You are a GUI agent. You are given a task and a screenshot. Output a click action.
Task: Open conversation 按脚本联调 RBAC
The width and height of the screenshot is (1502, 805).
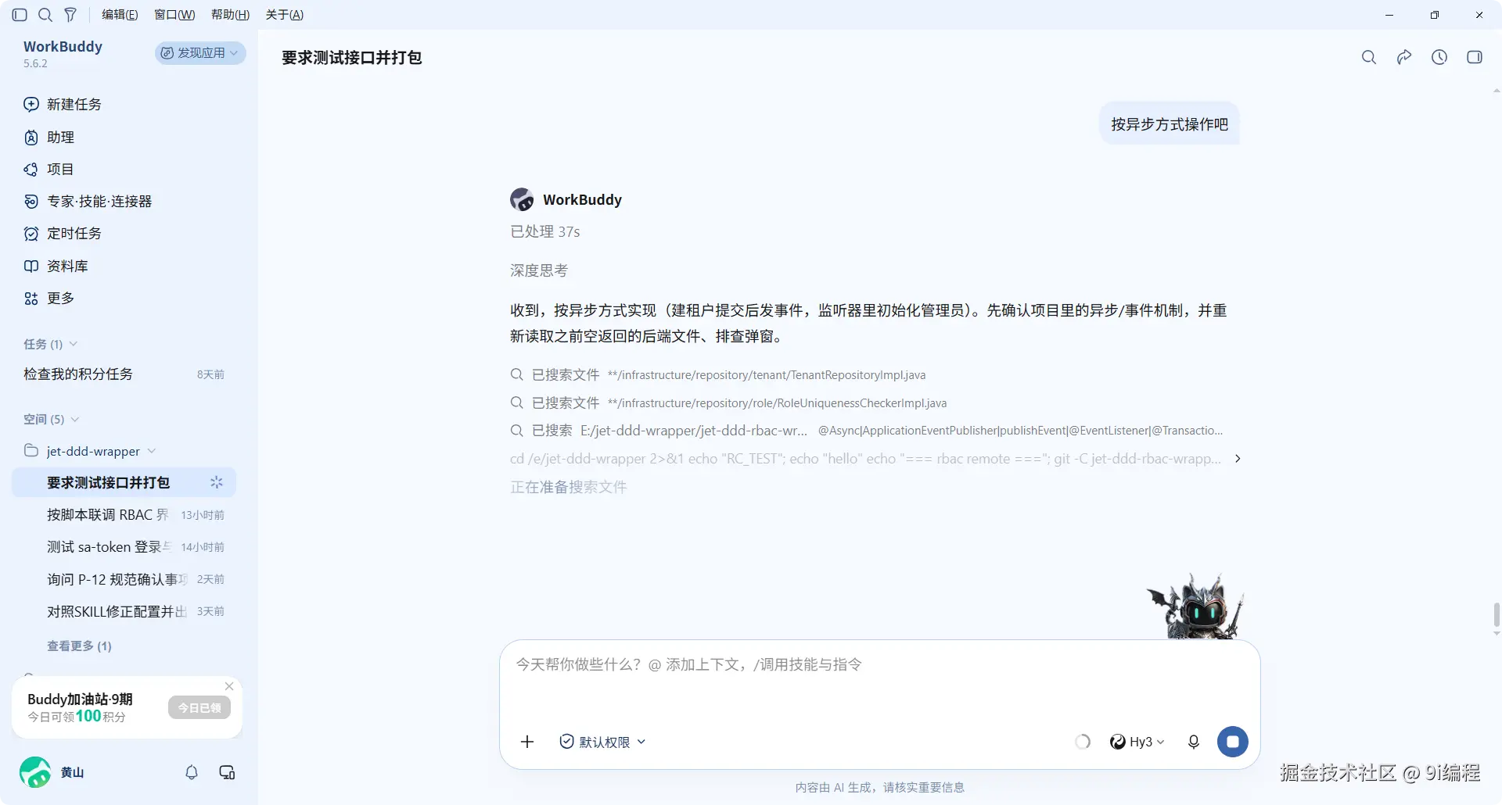(124, 515)
